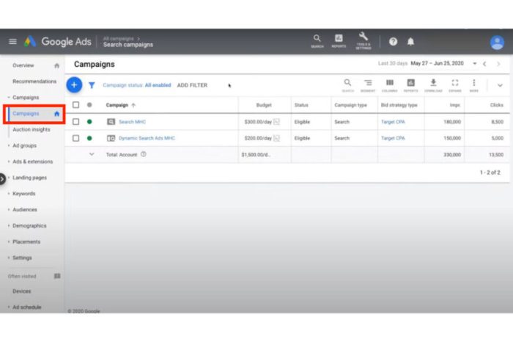Toggle Dynamic Search Ads MHC status dot
The height and width of the screenshot is (342, 513).
point(89,138)
